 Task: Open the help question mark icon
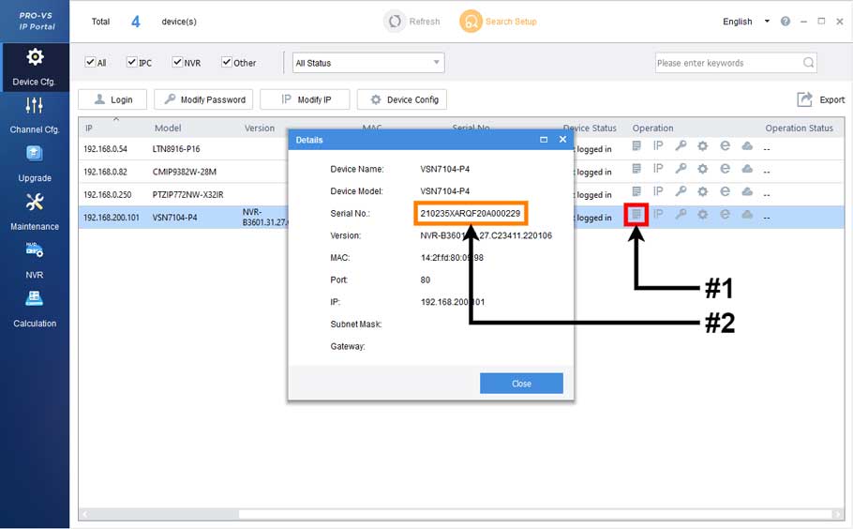coord(785,22)
